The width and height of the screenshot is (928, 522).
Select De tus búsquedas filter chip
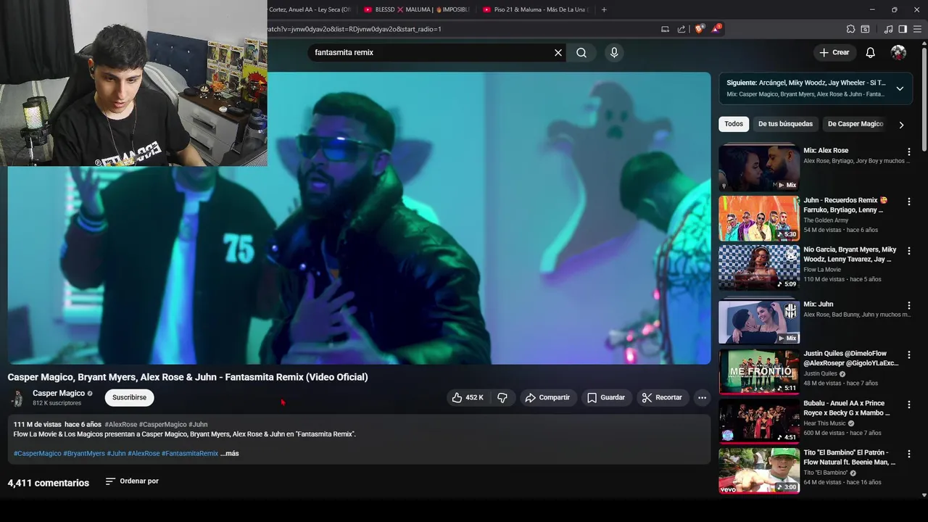785,124
